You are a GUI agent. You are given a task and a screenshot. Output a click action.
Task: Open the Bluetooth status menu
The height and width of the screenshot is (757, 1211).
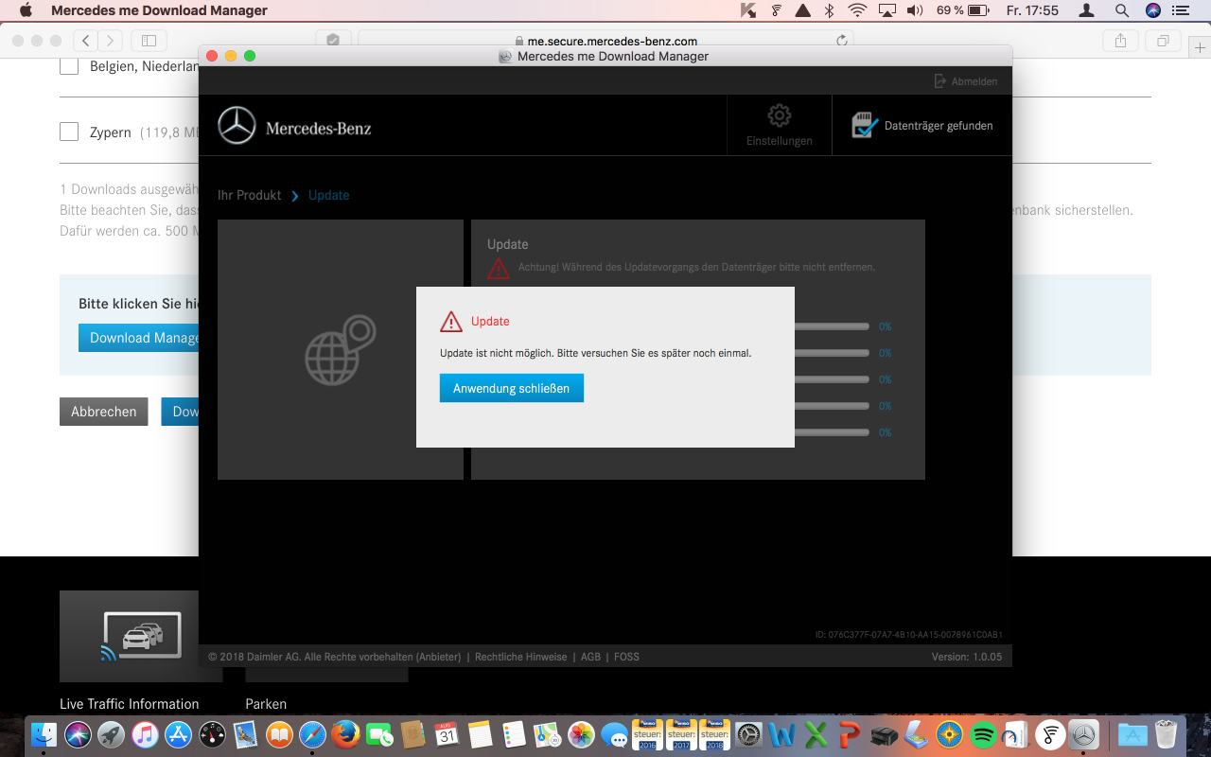(x=829, y=10)
